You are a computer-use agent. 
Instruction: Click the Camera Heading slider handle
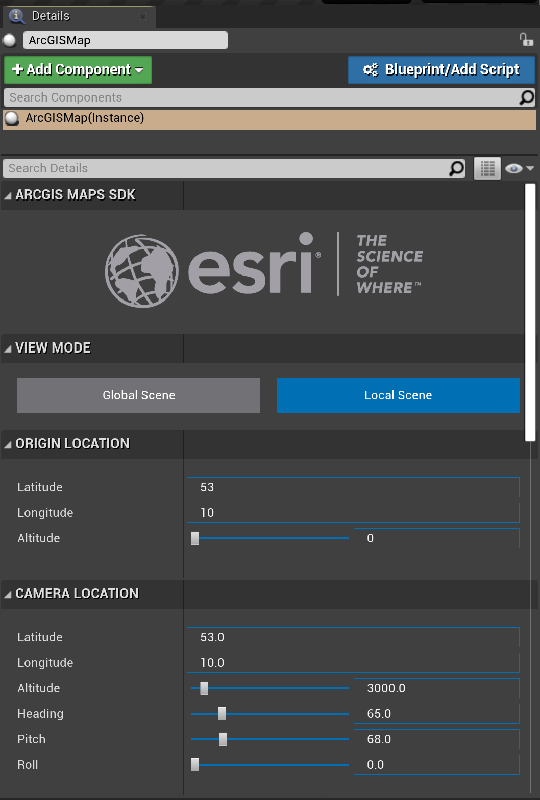click(222, 714)
